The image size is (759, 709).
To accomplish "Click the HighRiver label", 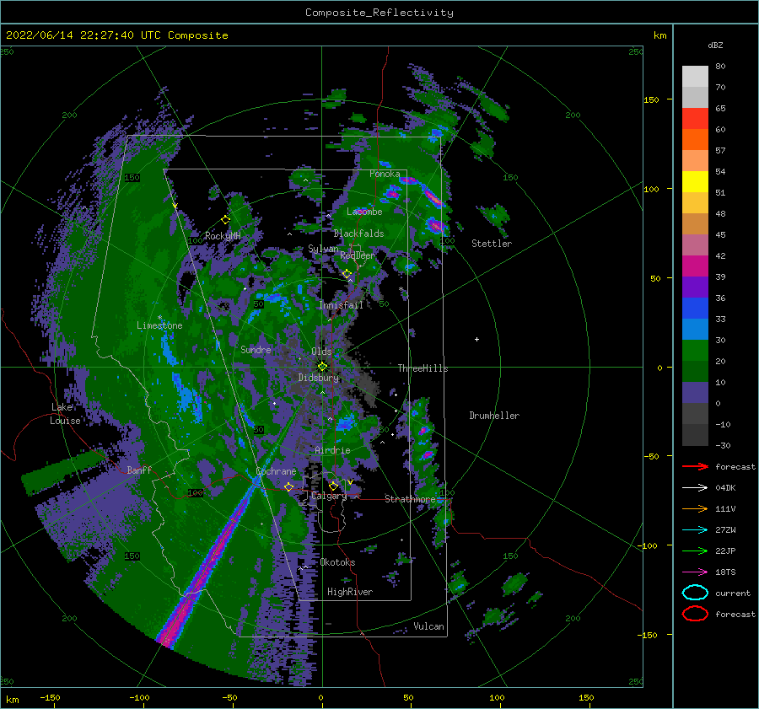I will pyautogui.click(x=350, y=592).
